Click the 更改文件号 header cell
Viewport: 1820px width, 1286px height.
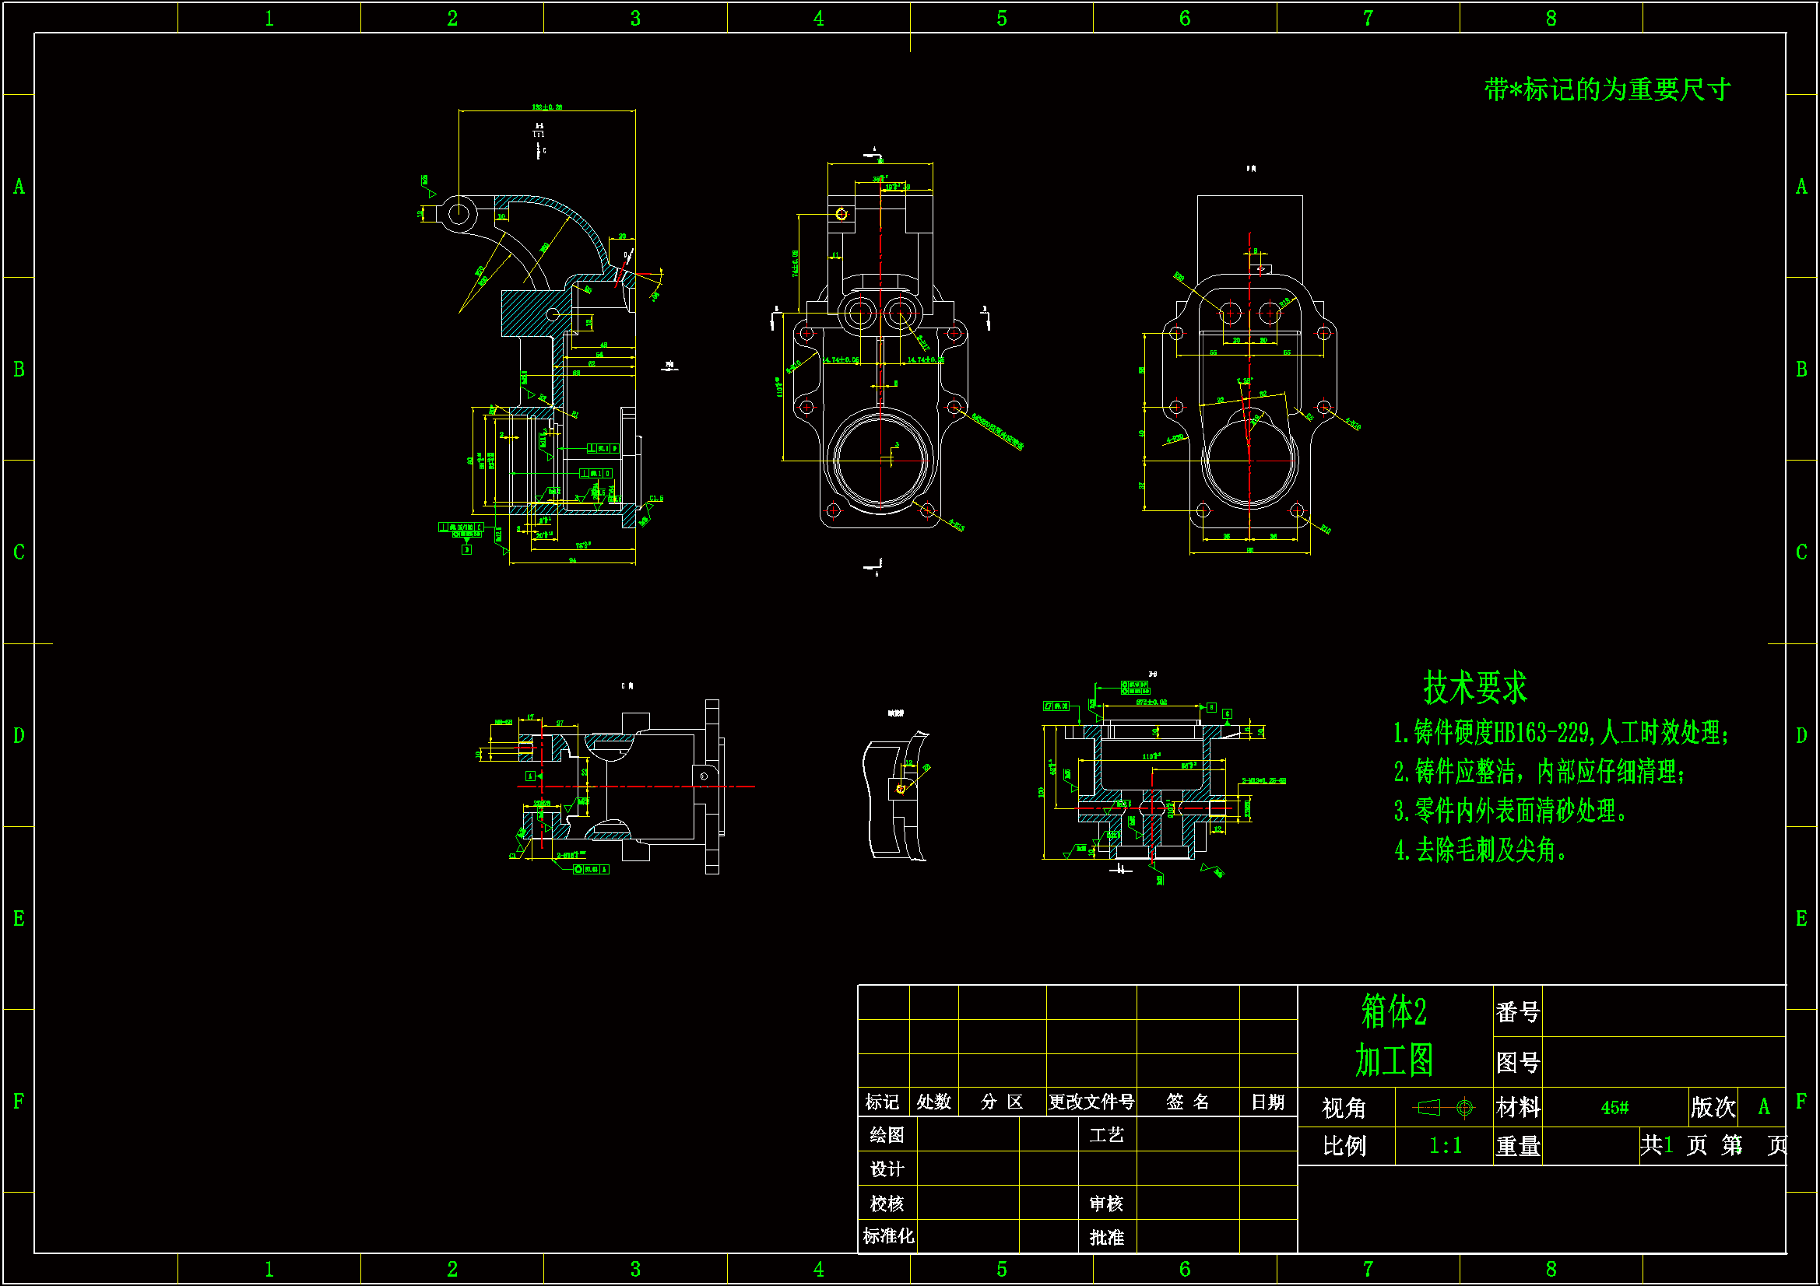click(1091, 1102)
